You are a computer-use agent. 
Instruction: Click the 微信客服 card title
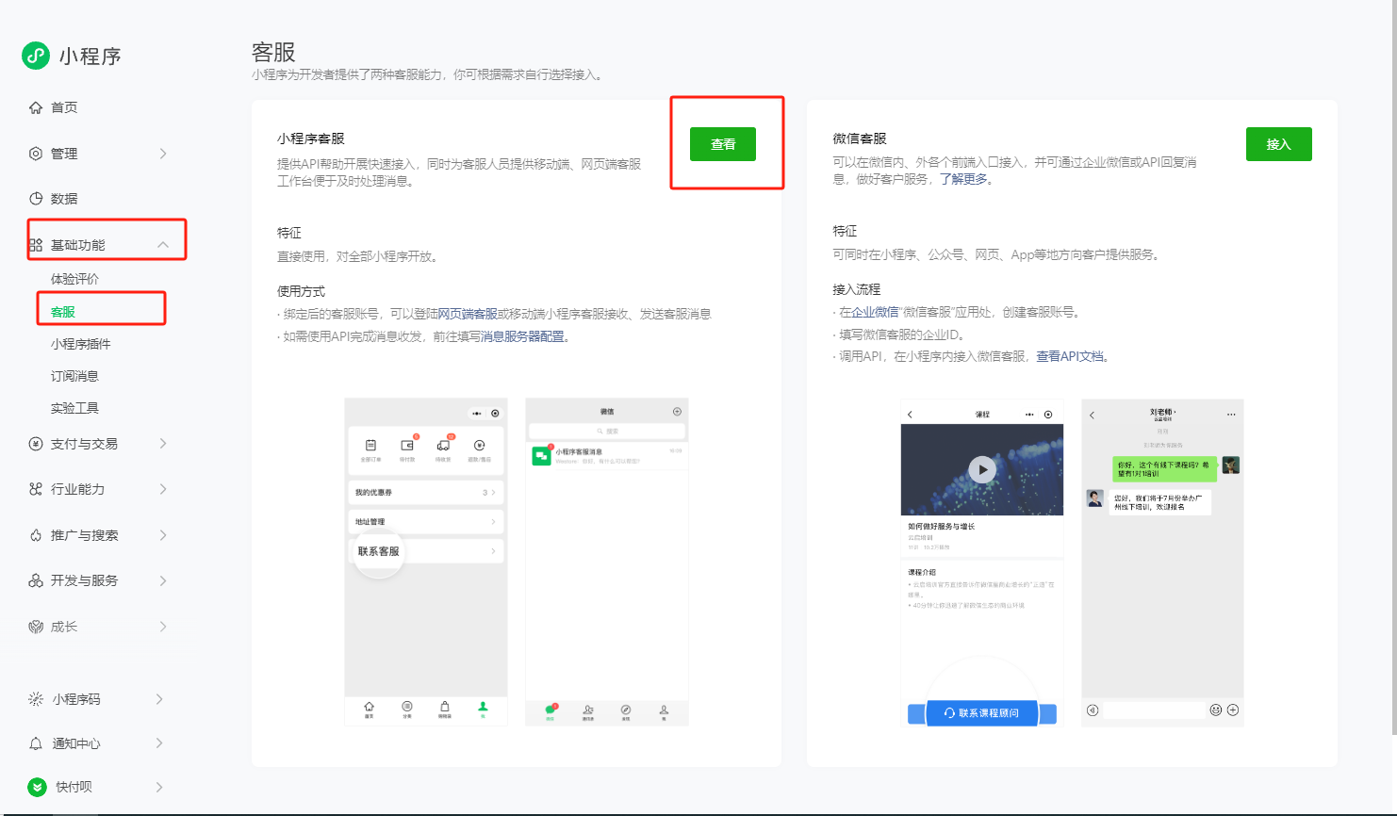tap(860, 139)
